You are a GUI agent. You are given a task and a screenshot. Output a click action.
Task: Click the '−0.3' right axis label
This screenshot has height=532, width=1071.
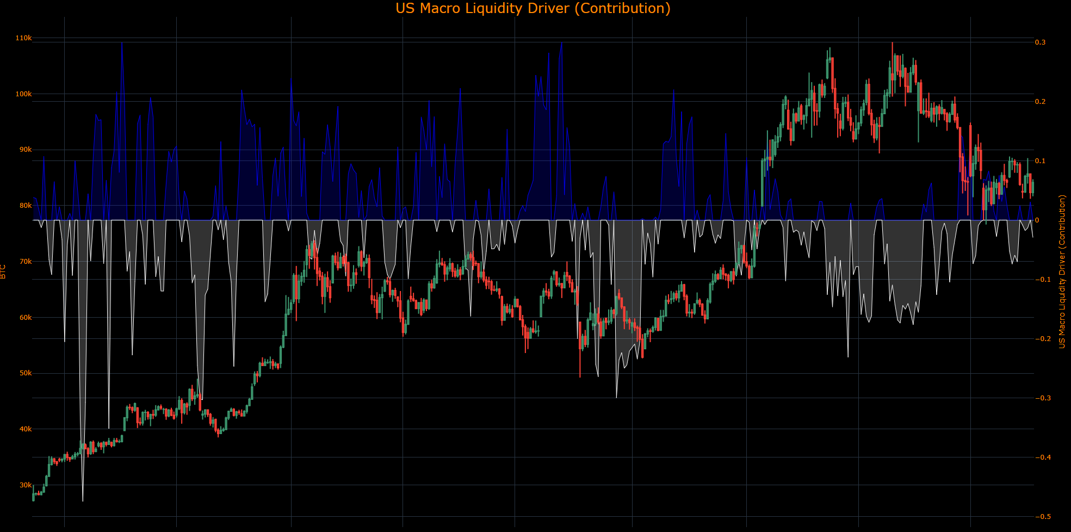[1043, 398]
